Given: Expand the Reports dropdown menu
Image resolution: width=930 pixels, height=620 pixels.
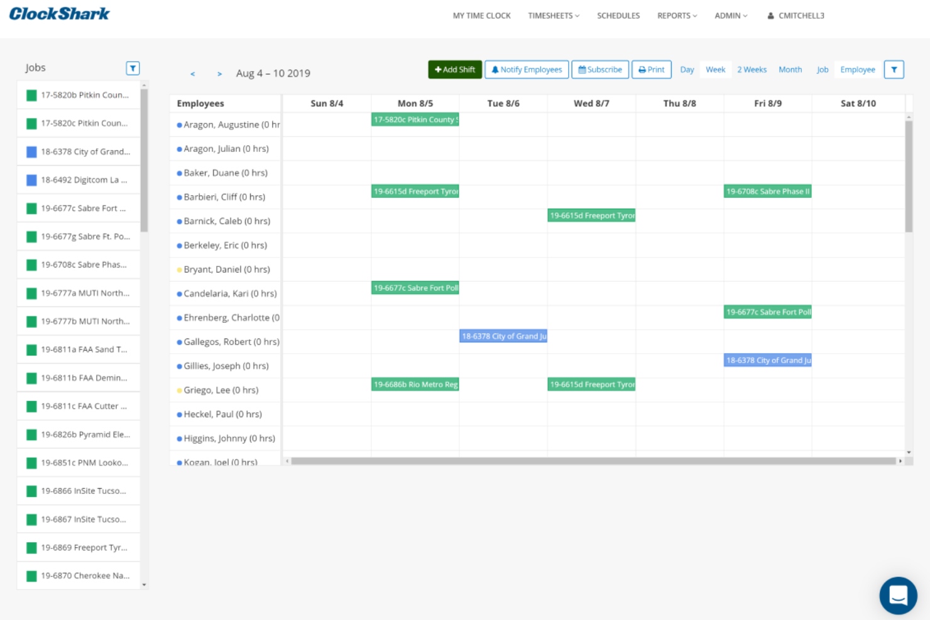Looking at the screenshot, I should point(677,16).
